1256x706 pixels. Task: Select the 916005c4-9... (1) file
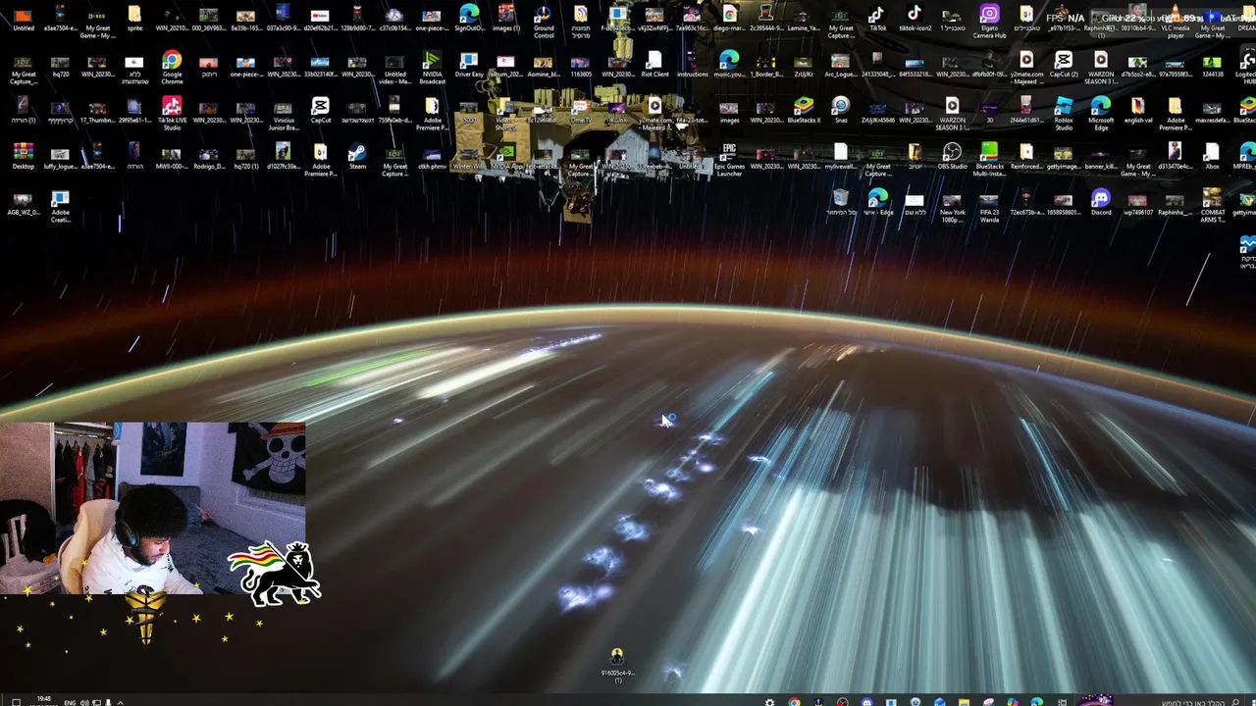click(617, 665)
